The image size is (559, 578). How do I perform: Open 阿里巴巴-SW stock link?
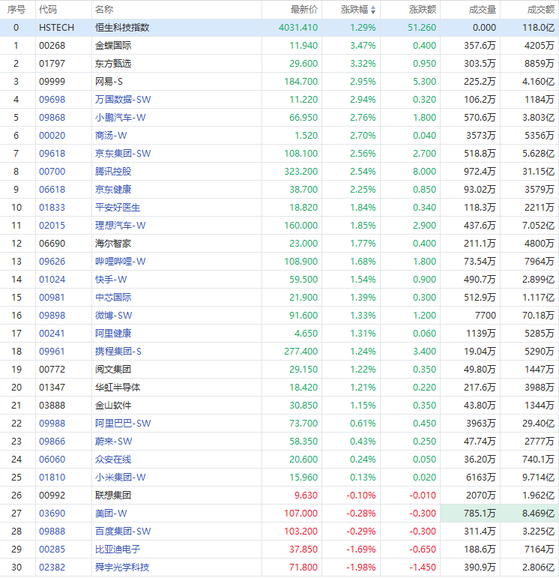point(123,424)
